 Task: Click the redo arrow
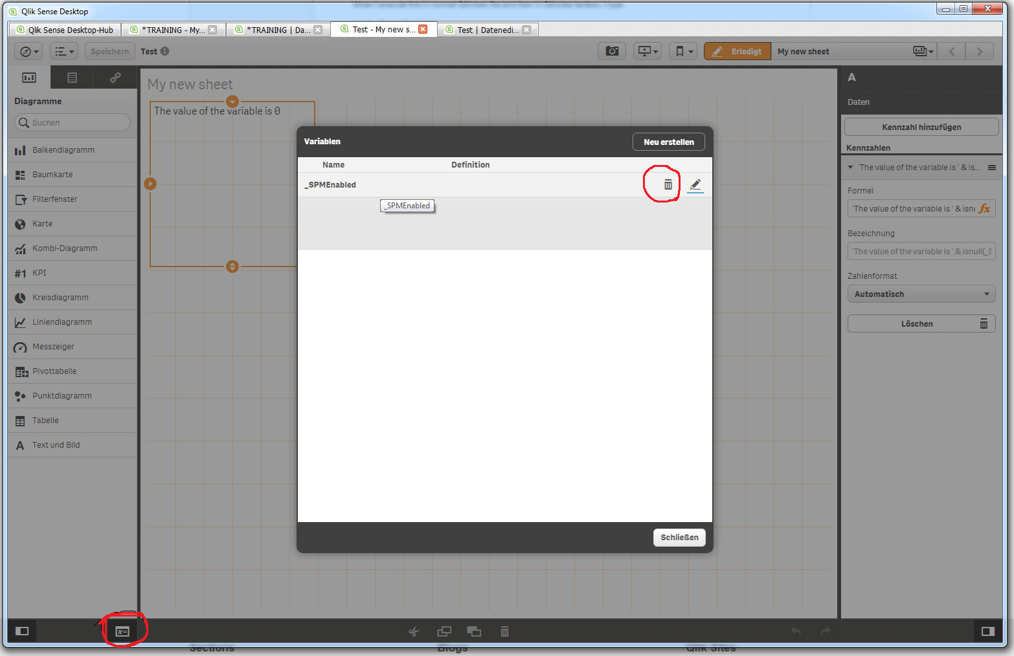(826, 631)
